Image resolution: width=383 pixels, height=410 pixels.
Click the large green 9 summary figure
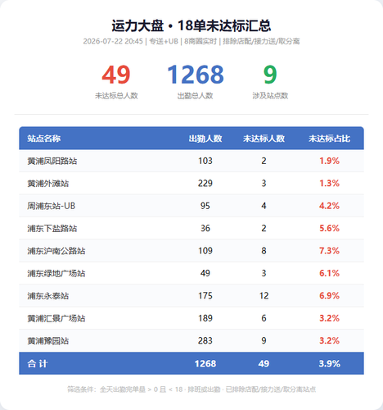click(x=270, y=75)
